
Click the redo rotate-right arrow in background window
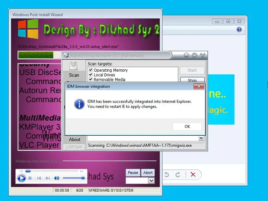[178, 175]
